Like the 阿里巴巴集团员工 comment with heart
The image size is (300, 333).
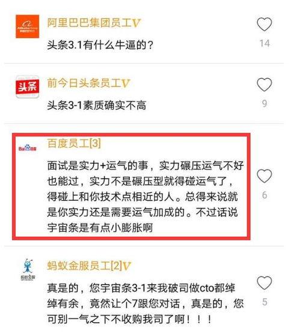tap(265, 24)
